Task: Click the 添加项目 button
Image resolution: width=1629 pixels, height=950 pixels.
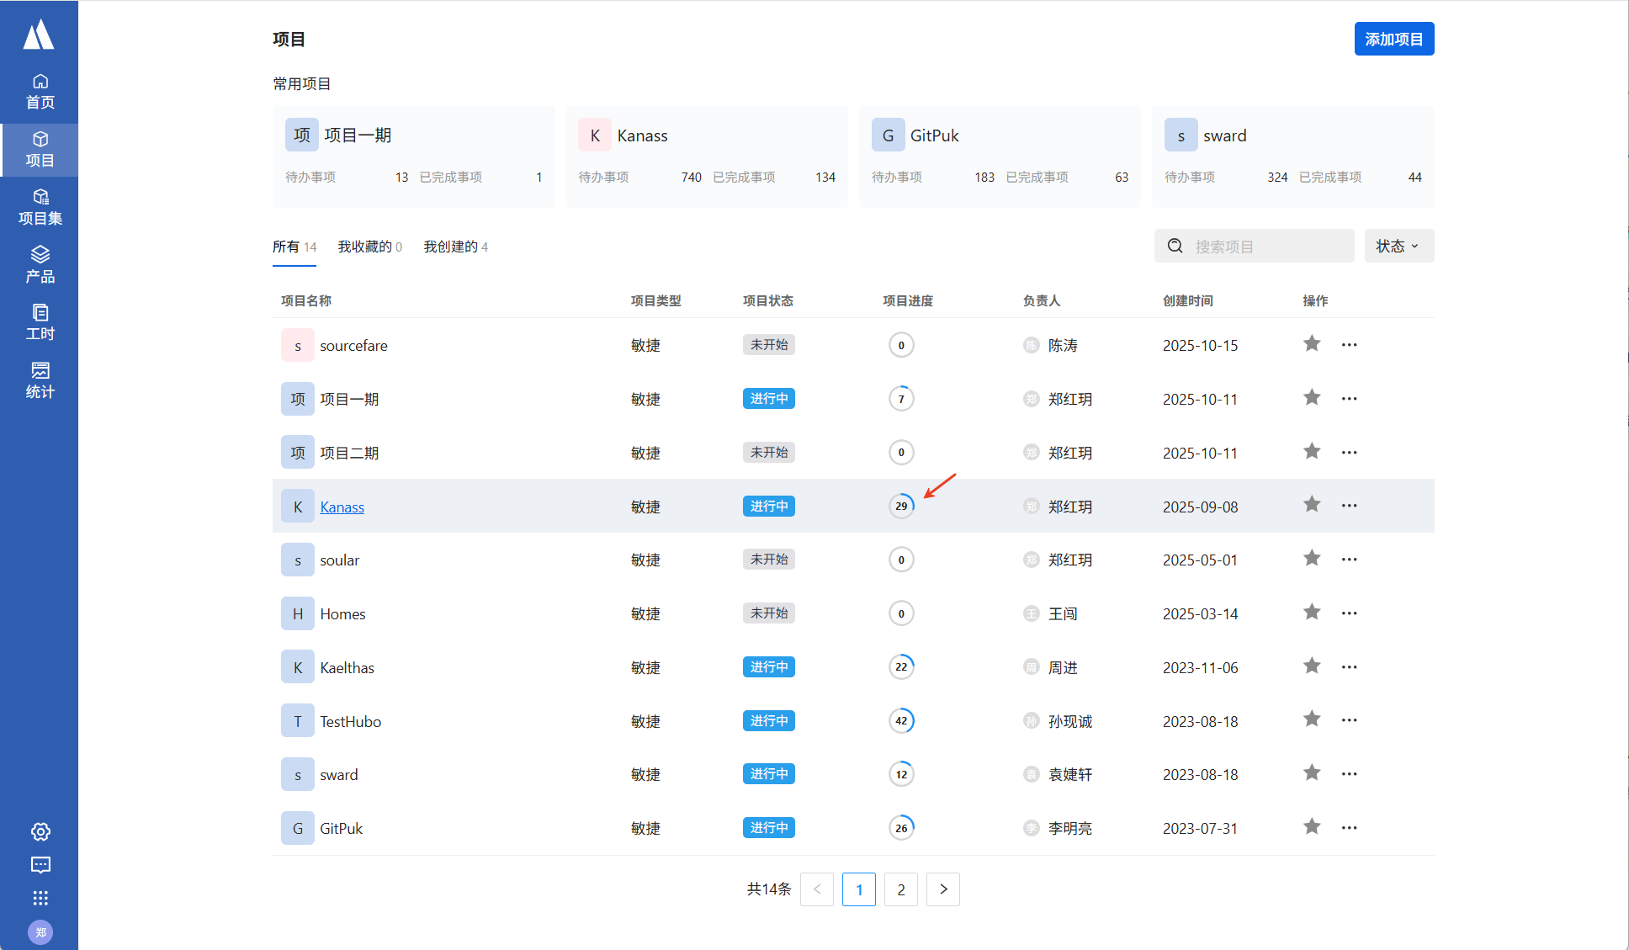Action: [x=1393, y=40]
